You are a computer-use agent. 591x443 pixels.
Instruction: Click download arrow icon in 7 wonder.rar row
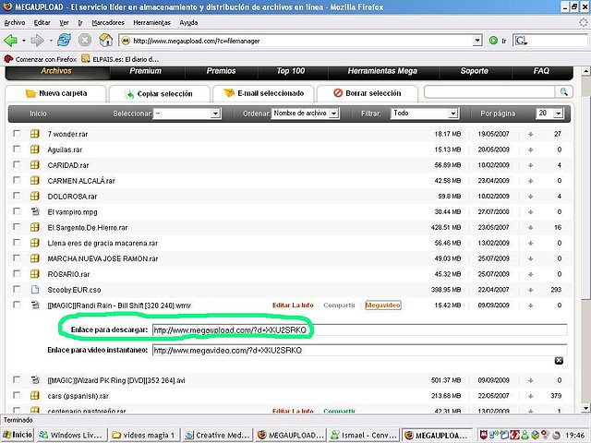coord(531,134)
